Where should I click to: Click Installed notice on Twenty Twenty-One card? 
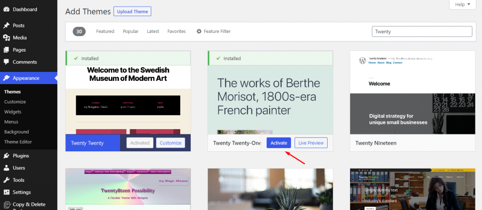(x=270, y=58)
